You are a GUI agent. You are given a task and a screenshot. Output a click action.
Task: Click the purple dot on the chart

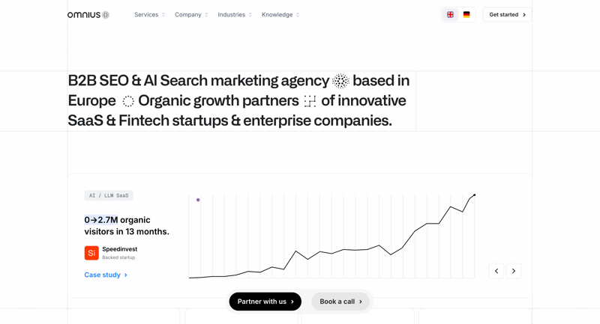(198, 200)
